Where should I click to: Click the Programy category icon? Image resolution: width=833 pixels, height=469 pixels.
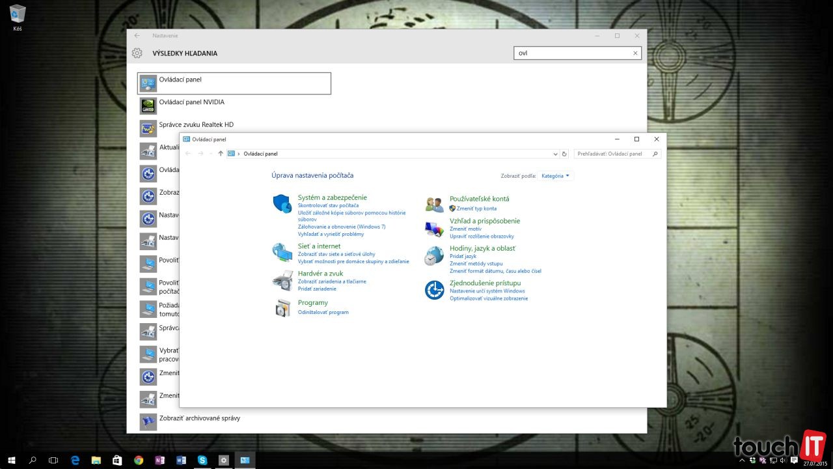282,308
